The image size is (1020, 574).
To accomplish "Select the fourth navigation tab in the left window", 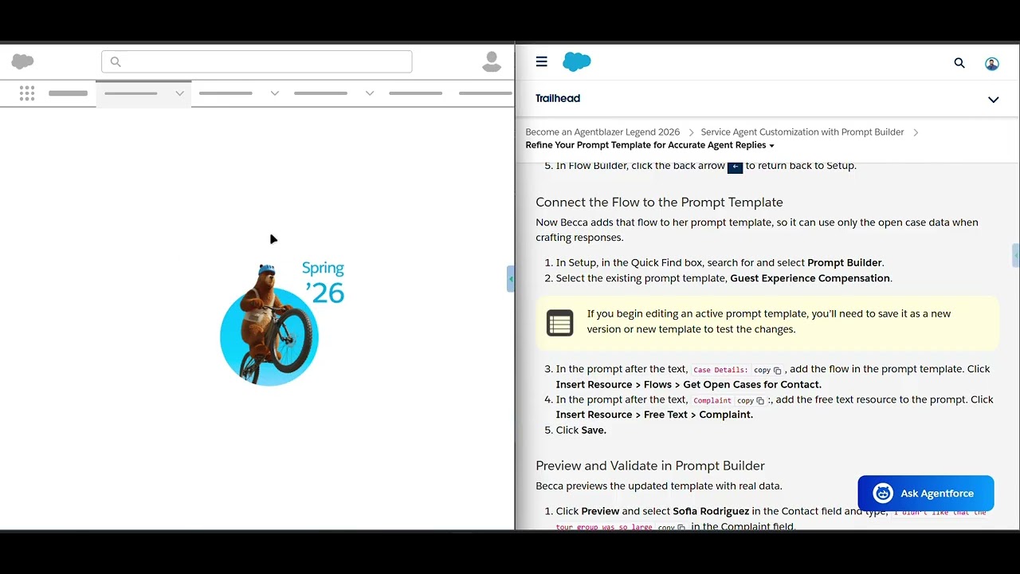I will click(415, 93).
